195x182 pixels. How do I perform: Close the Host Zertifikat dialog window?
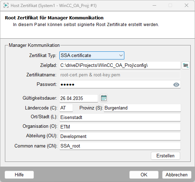click(x=187, y=5)
